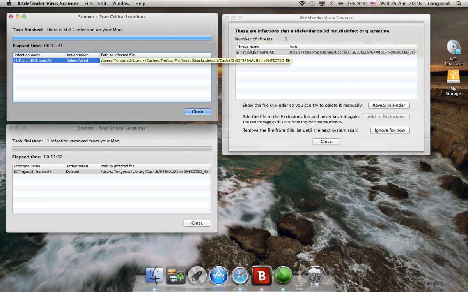The width and height of the screenshot is (468, 292).
Task: Click the Bluetooth menu bar icon
Action: point(331,4)
